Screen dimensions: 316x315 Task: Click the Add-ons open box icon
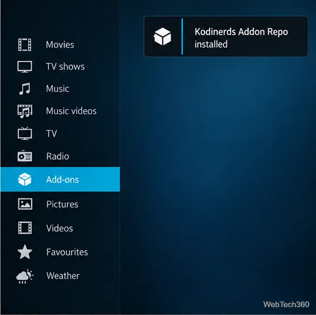(24, 179)
